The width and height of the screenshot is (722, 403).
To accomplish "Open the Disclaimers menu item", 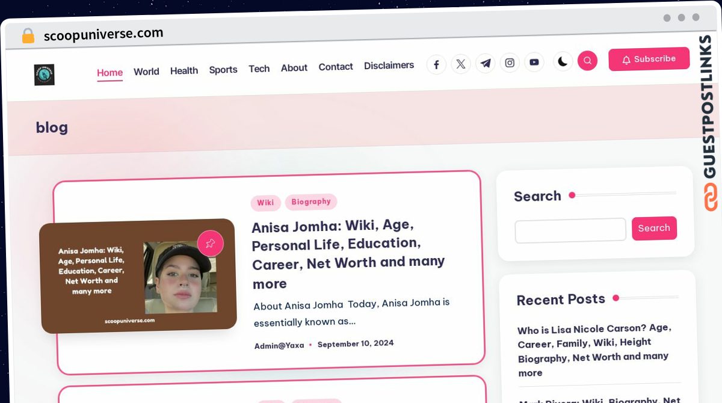I will pos(389,66).
